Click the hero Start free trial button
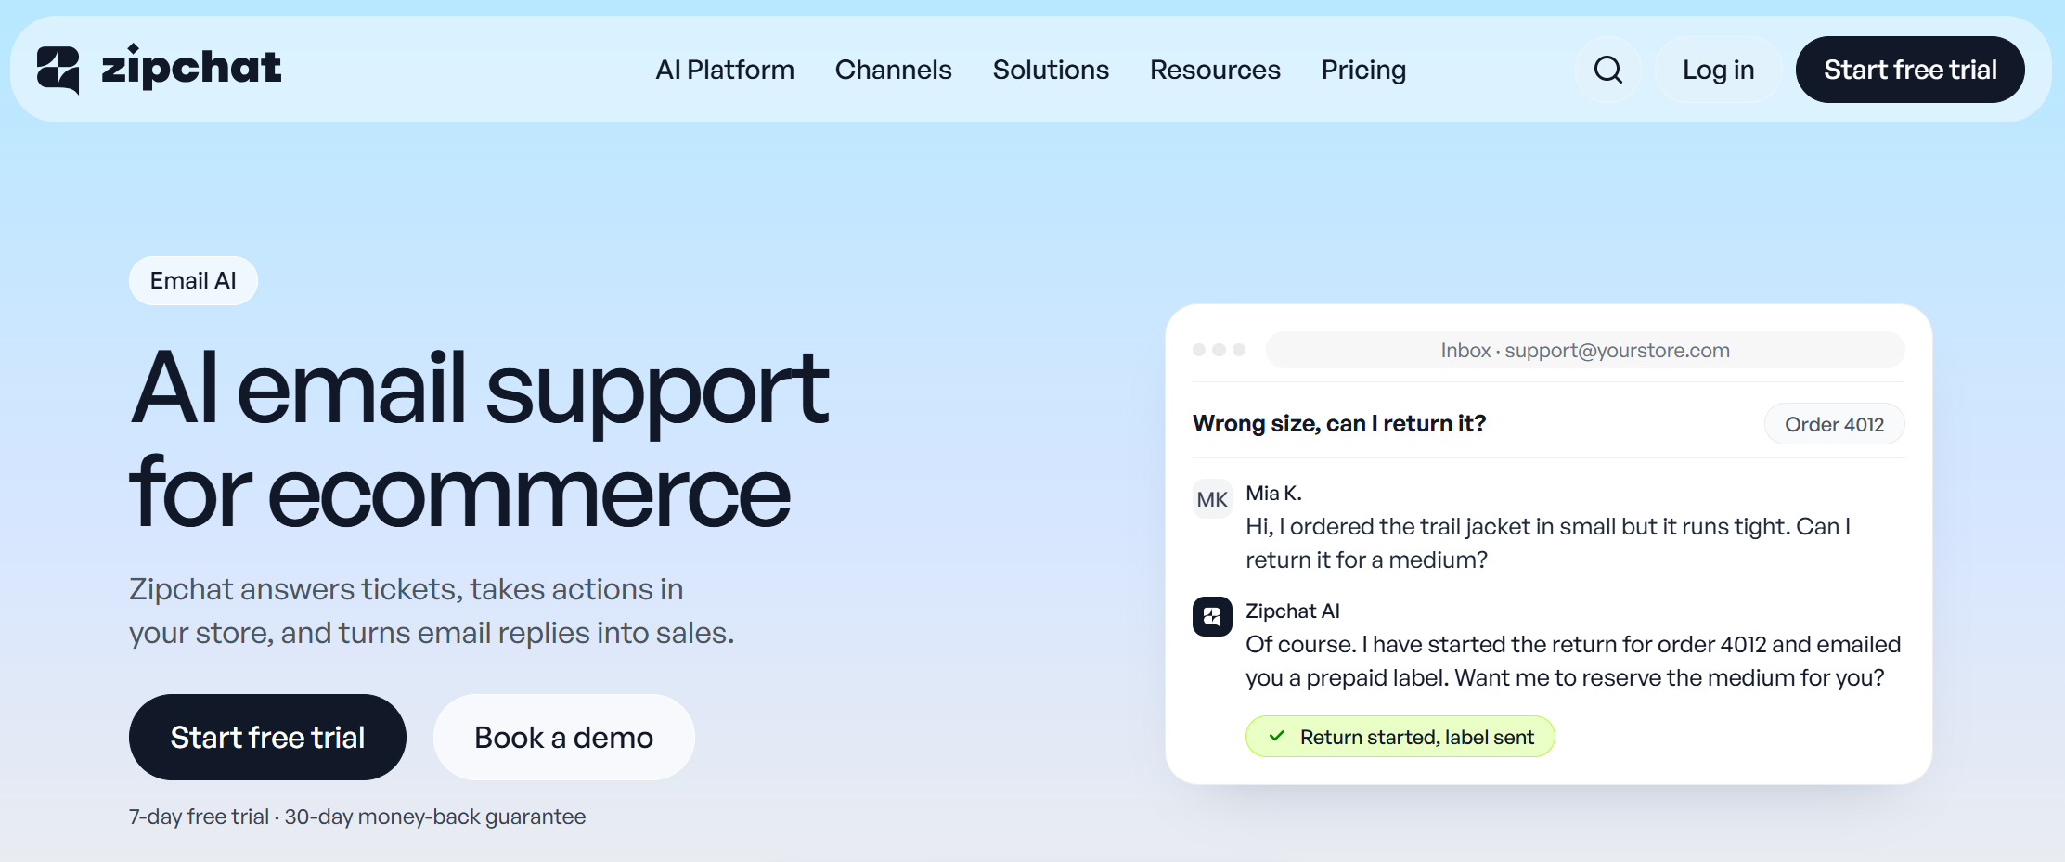Image resolution: width=2065 pixels, height=862 pixels. [267, 737]
